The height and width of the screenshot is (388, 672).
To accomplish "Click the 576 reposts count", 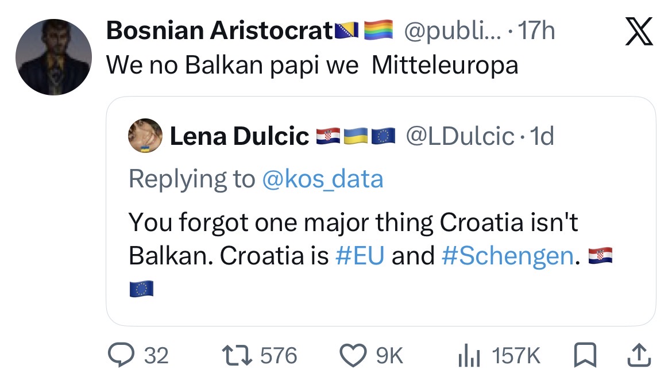I will click(x=279, y=356).
